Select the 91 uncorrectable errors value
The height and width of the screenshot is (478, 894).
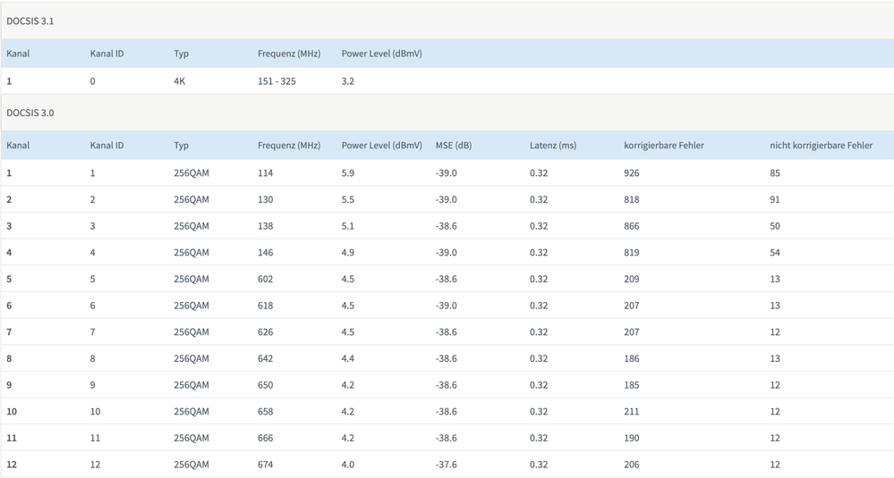[775, 199]
